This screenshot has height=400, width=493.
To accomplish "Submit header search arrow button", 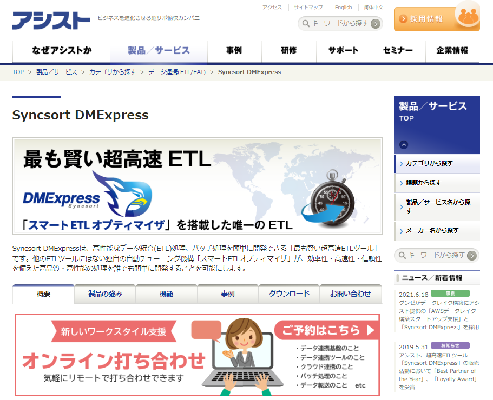I will coord(376,24).
